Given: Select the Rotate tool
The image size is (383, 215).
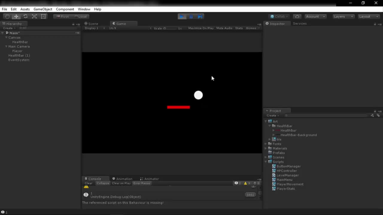Looking at the screenshot, I should coord(25,16).
